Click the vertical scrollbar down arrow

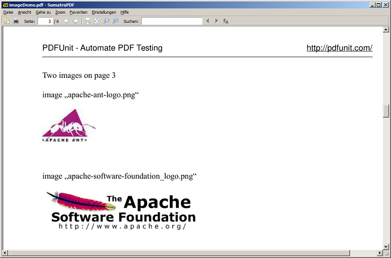(386, 247)
